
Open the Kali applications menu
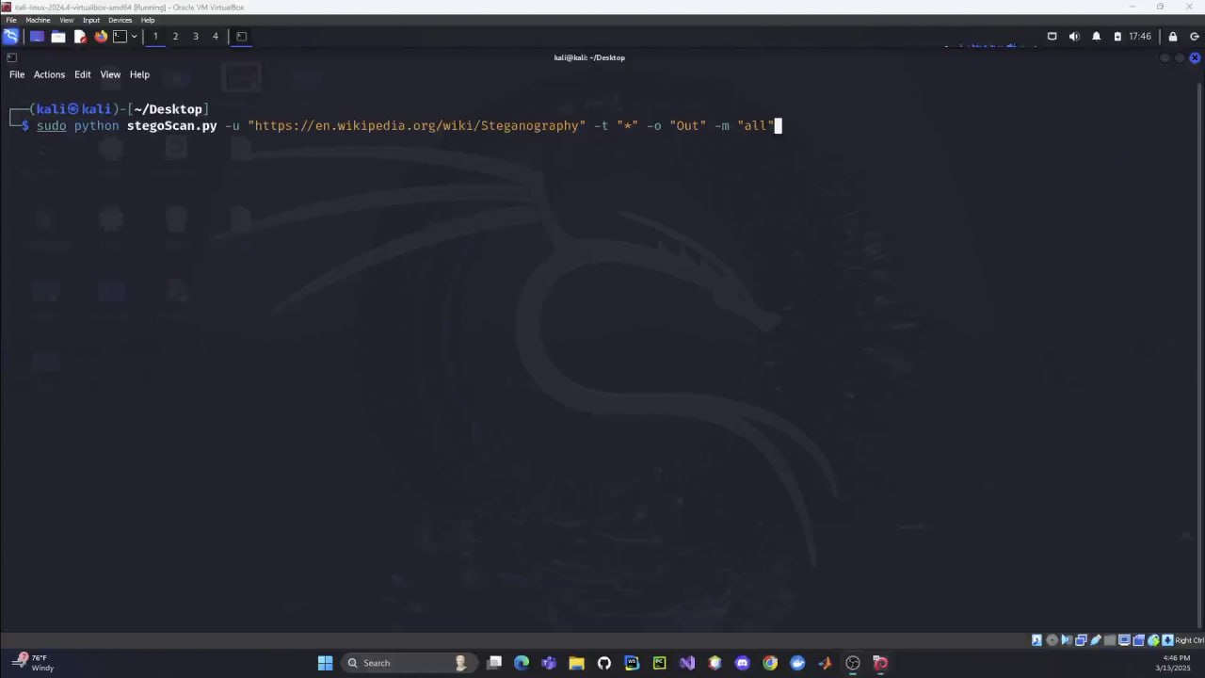coord(10,37)
